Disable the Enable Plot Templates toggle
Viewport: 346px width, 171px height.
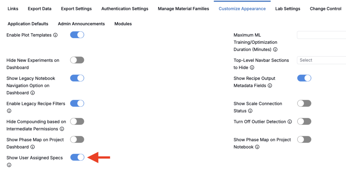click(77, 35)
